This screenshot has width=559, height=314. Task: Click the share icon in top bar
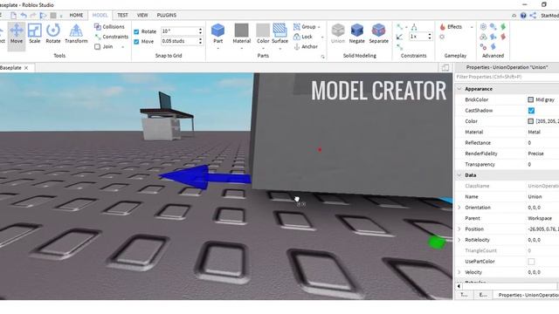point(533,16)
